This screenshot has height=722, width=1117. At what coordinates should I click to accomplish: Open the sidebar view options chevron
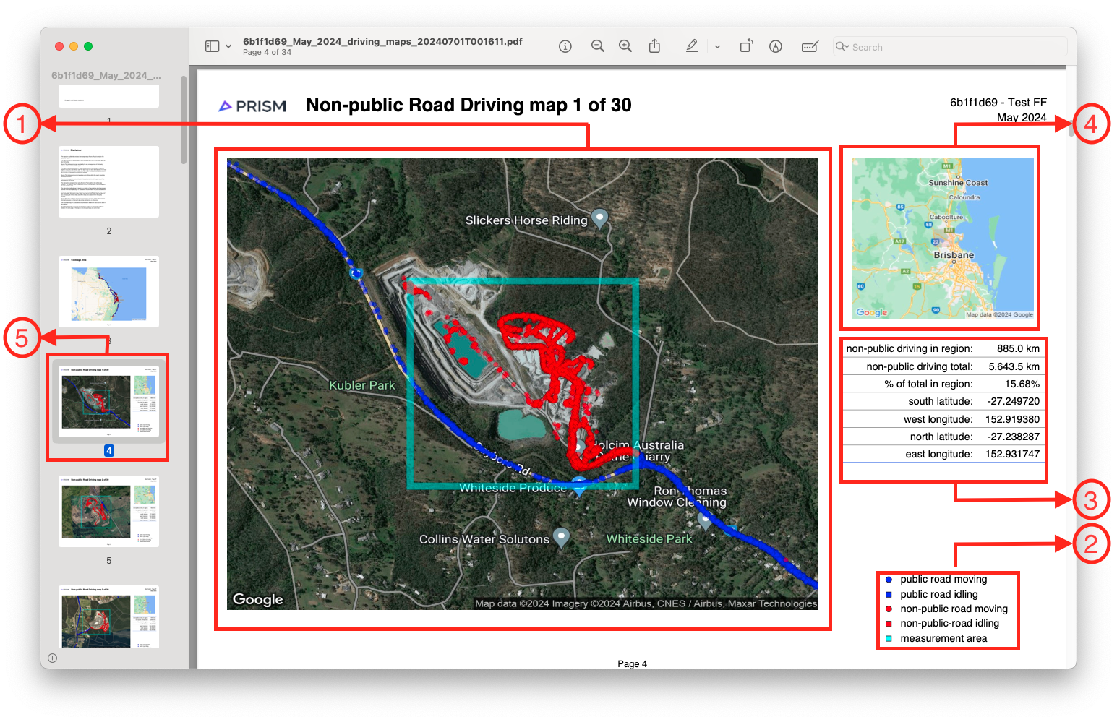(228, 46)
